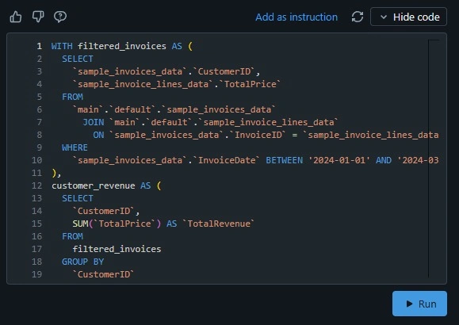Place cursor on the WITH filtered_invoices line
The width and height of the screenshot is (459, 325).
(x=122, y=46)
